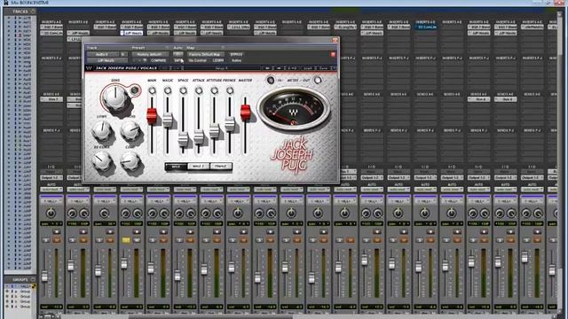Open the Audio 5 track selector in plugin header

[102, 54]
